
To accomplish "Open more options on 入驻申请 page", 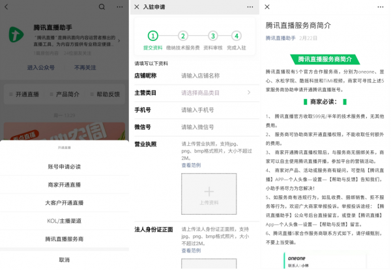I will tap(250, 7).
